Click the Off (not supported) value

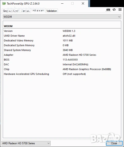tap(74, 74)
